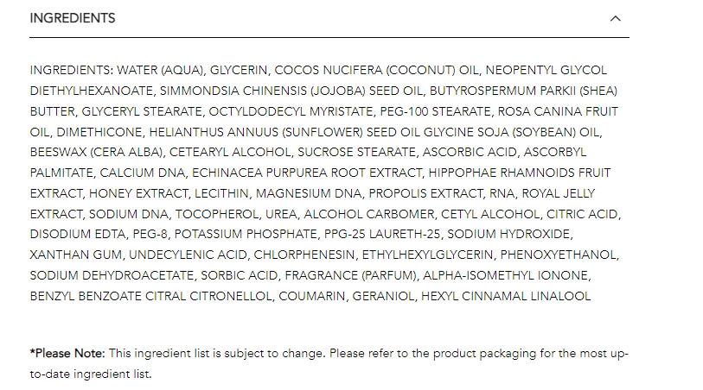The height and width of the screenshot is (390, 703).
Task: Click NEOPENTYL GLYCOL text in first line
Action: pos(546,70)
